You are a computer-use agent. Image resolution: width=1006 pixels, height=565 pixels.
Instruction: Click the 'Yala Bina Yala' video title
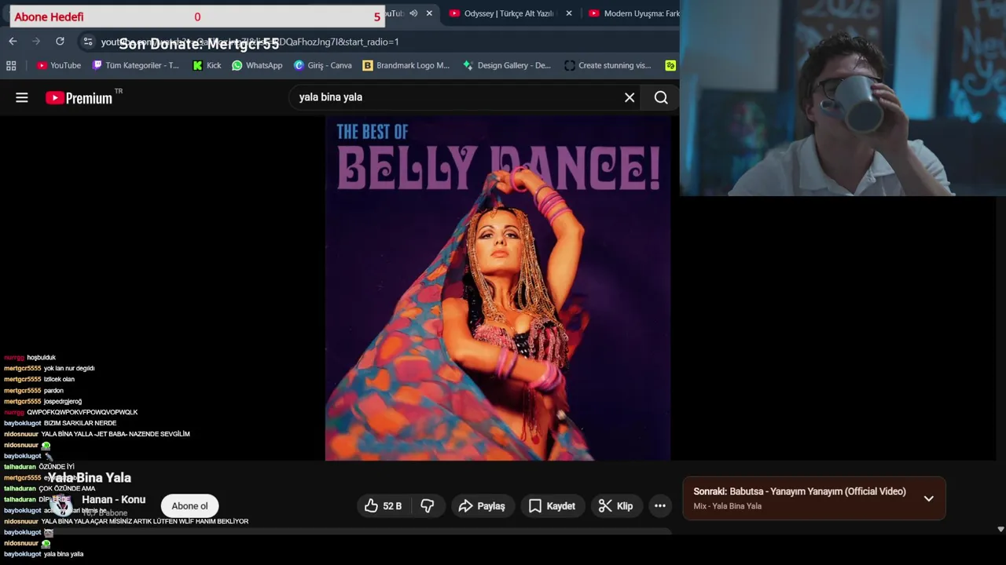click(89, 477)
